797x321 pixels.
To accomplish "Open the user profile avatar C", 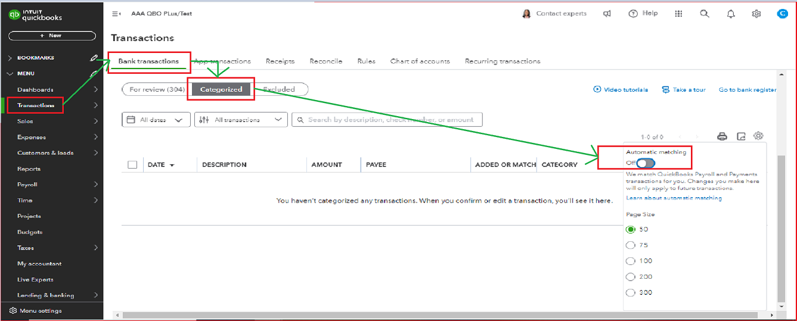I will click(782, 14).
